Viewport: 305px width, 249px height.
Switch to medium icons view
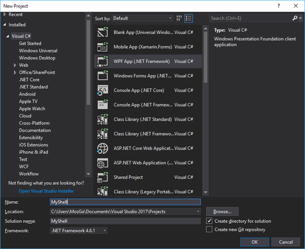[179, 19]
